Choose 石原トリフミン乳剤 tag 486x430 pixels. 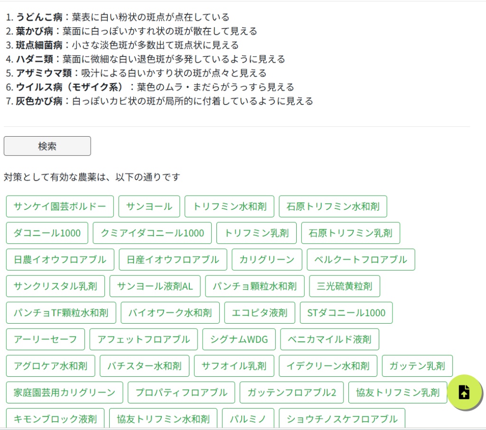351,233
